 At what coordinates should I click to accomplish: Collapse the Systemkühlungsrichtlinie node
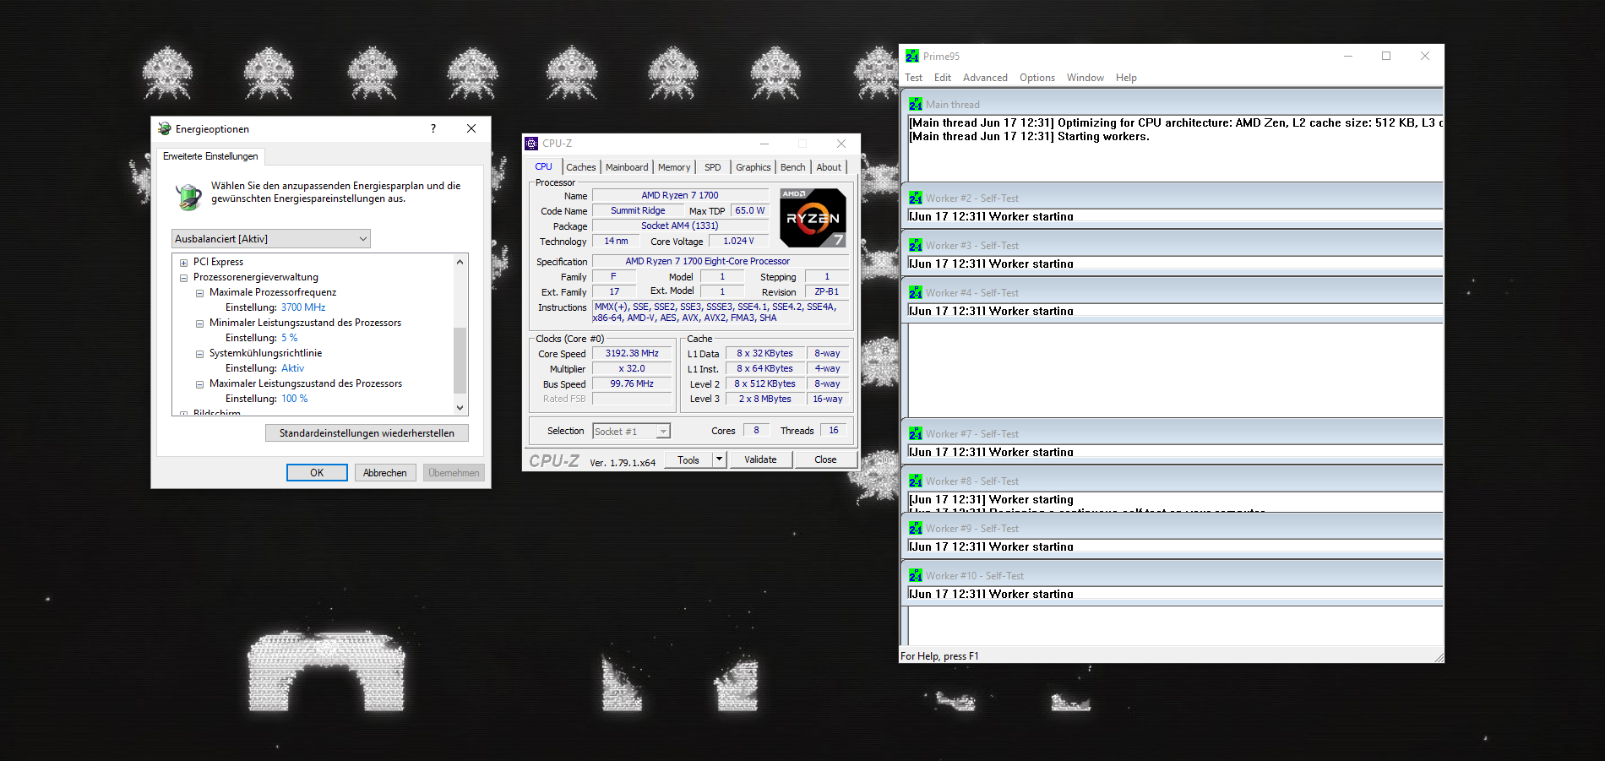point(199,354)
